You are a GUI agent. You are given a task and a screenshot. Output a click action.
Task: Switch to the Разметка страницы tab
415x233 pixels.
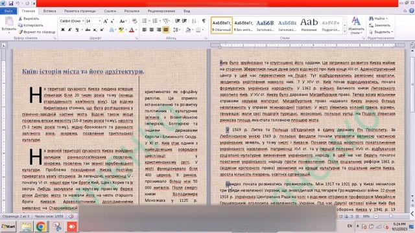pyautogui.click(x=80, y=11)
